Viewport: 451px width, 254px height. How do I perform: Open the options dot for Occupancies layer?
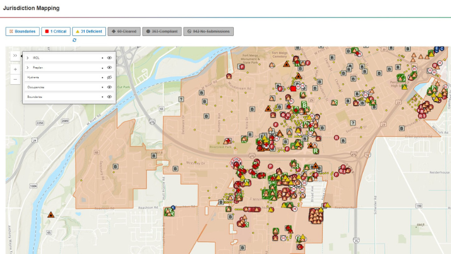[103, 87]
